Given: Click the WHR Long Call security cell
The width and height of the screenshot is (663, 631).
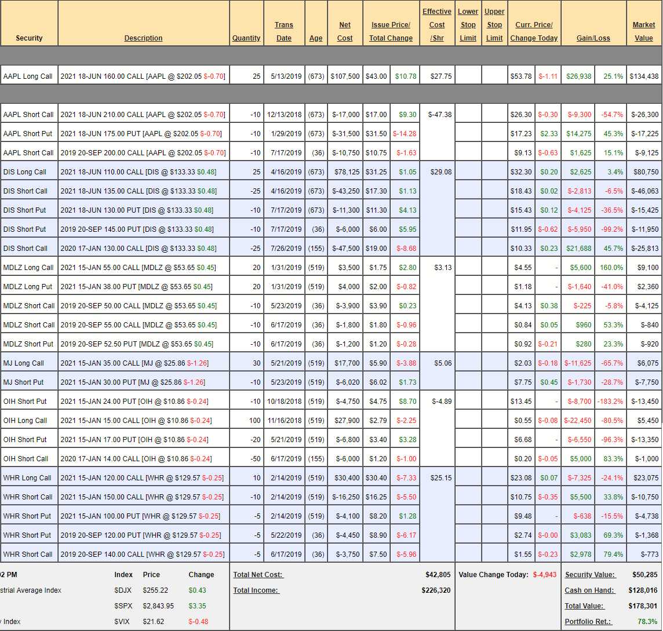Looking at the screenshot, I should coord(27,478).
